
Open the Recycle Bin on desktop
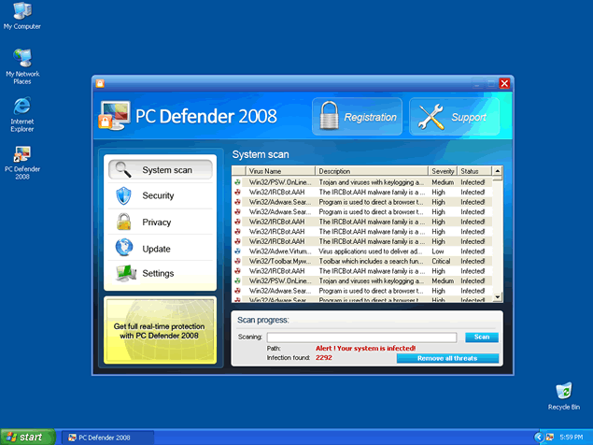click(x=563, y=391)
